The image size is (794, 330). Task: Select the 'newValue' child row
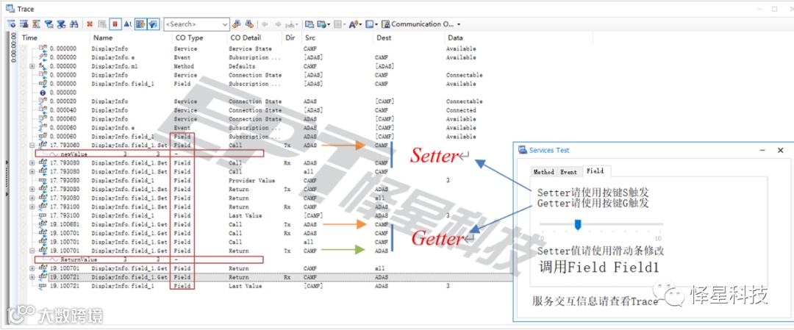(149, 153)
